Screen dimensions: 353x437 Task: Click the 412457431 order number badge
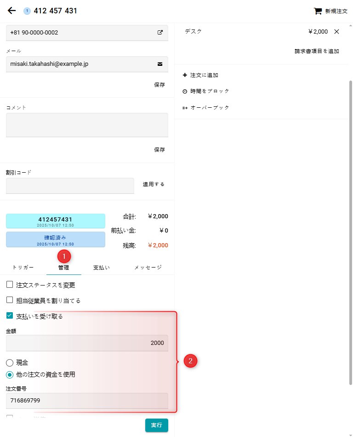click(x=56, y=221)
